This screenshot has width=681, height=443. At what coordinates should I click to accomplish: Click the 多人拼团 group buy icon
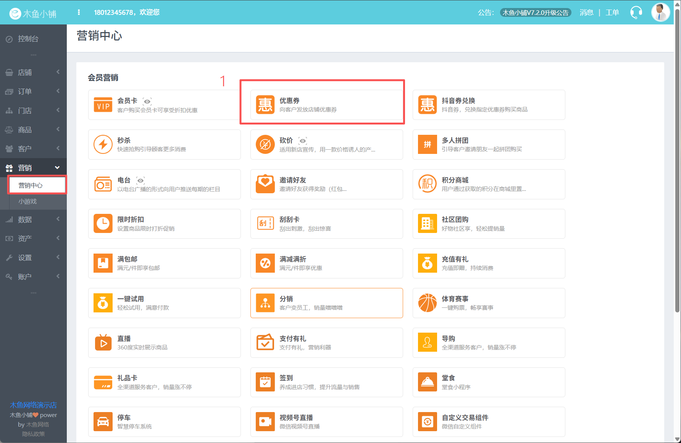(x=427, y=144)
